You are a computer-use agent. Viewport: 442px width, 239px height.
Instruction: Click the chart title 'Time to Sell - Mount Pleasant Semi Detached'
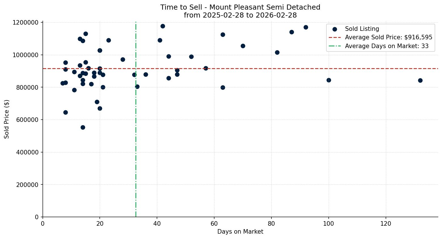pyautogui.click(x=240, y=7)
